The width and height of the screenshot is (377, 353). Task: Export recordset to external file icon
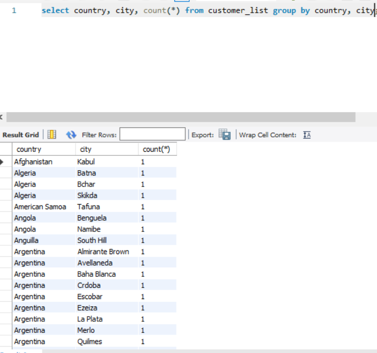coord(225,134)
